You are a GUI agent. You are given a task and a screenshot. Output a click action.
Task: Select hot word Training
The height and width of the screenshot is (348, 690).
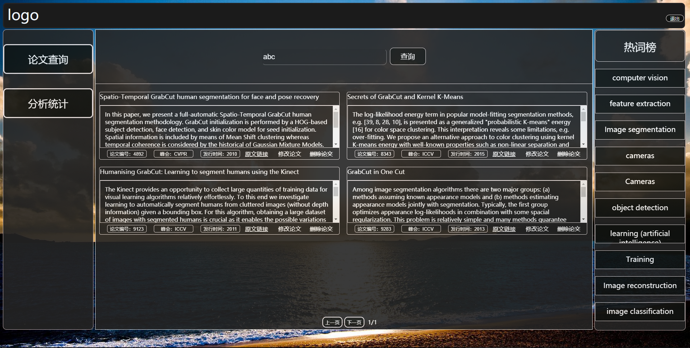pos(640,259)
